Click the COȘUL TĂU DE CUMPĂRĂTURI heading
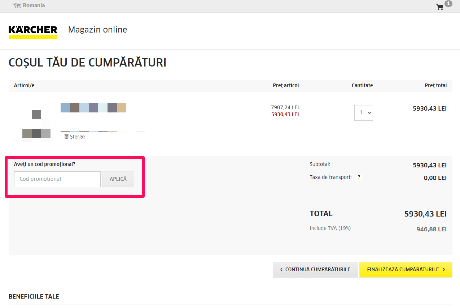This screenshot has width=460, height=308. 87,63
